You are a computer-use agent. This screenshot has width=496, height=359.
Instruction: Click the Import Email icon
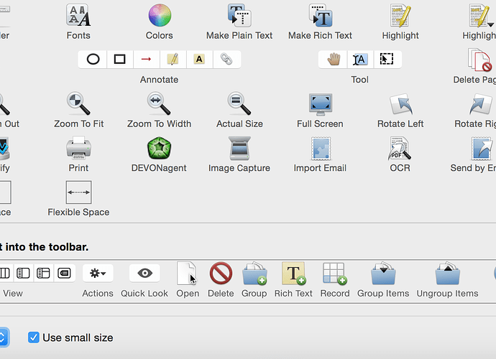click(x=320, y=149)
